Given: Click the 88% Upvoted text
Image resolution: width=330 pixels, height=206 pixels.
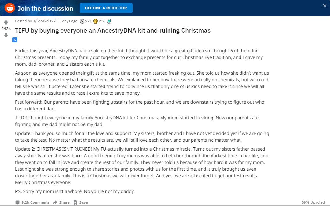Looking at the screenshot, I should [x=313, y=202].
